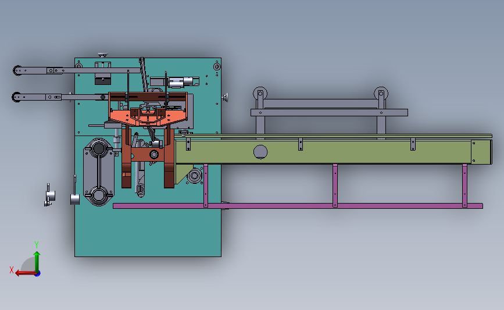Select the round bearing below the olive beam

click(195, 176)
